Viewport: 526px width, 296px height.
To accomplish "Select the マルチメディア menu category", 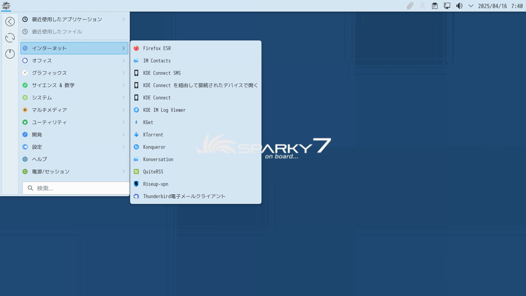I will [74, 110].
